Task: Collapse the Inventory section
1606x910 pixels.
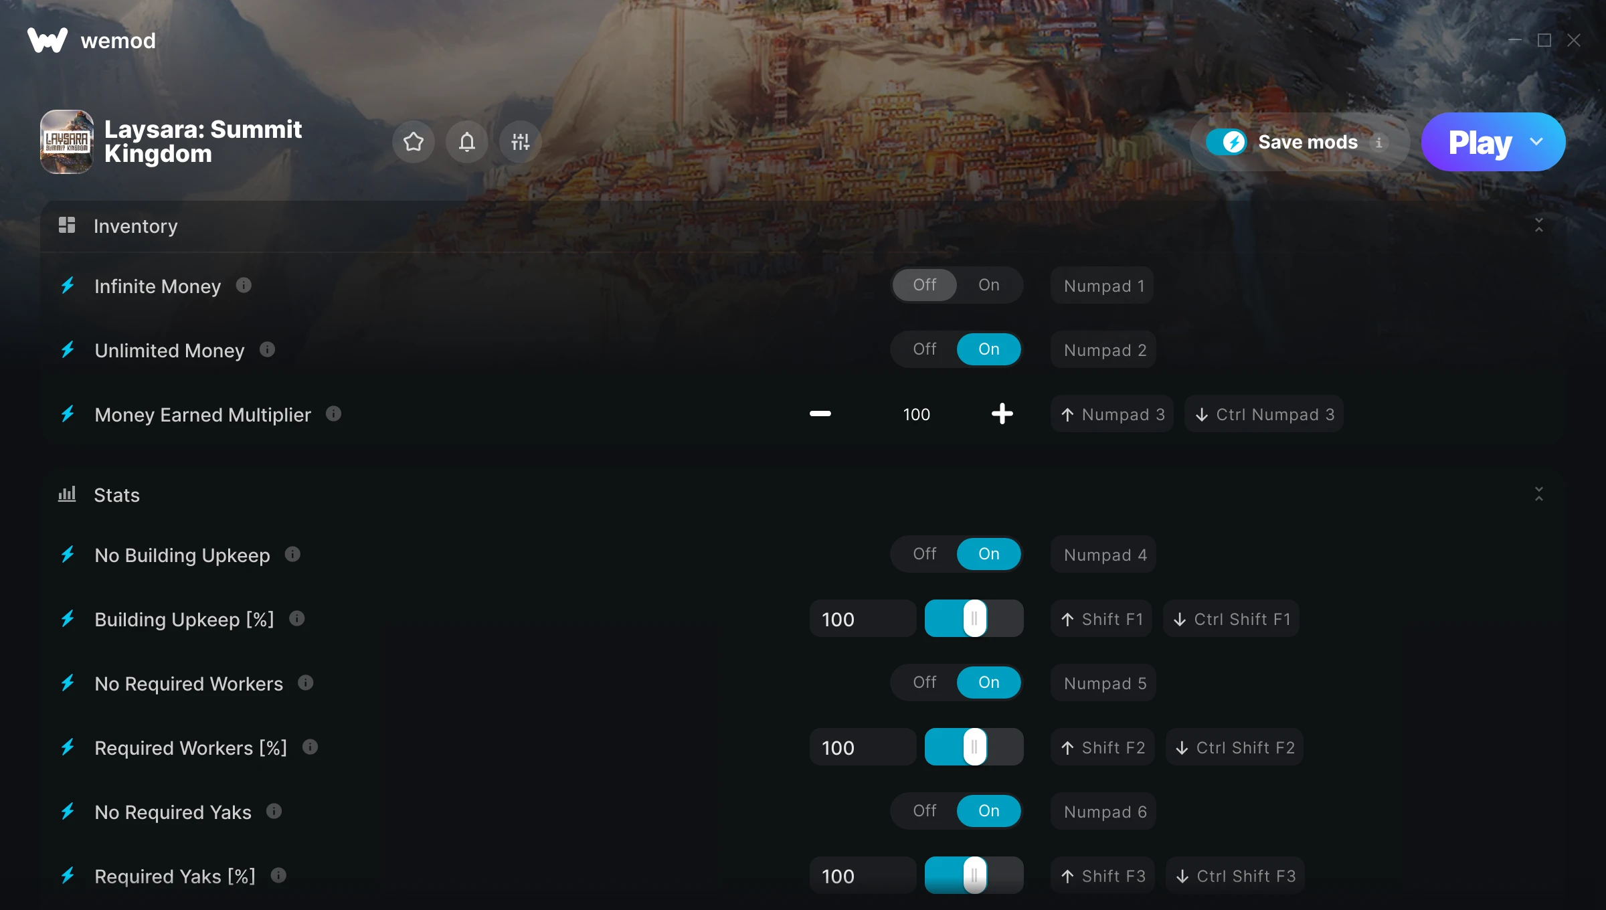Action: 1538,225
